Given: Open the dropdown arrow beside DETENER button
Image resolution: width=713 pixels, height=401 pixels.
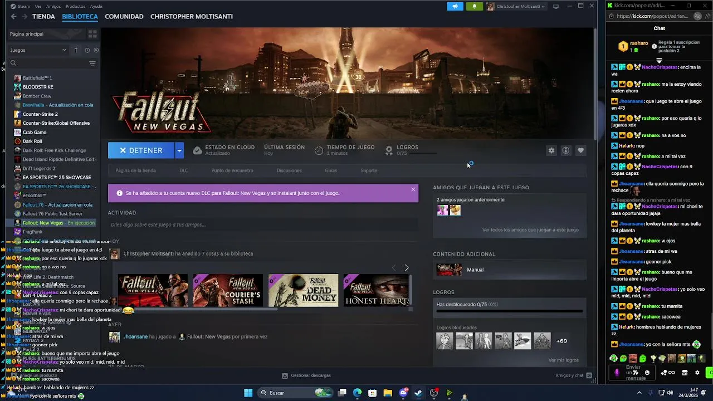Looking at the screenshot, I should pyautogui.click(x=179, y=150).
